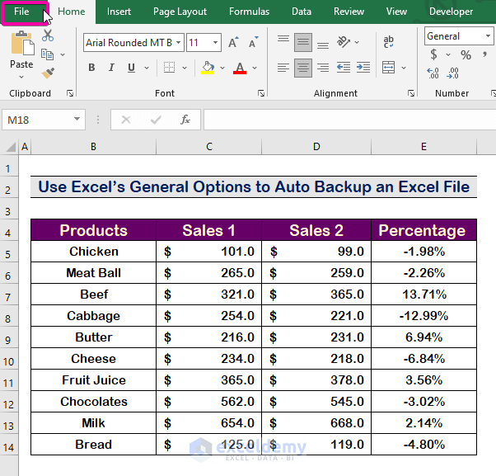Apply Accounting Number Format dollar icon

click(434, 55)
